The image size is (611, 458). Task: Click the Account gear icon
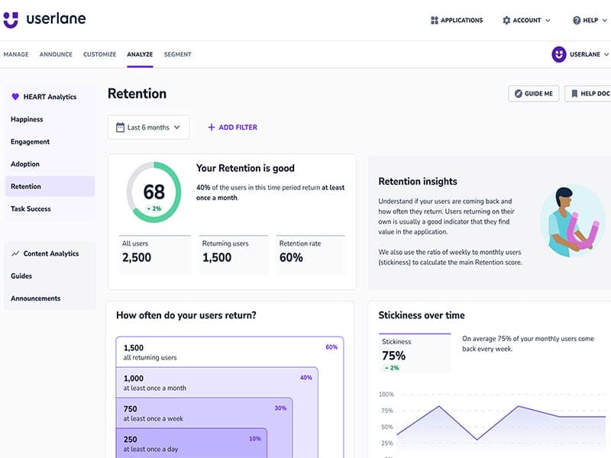[x=506, y=21]
